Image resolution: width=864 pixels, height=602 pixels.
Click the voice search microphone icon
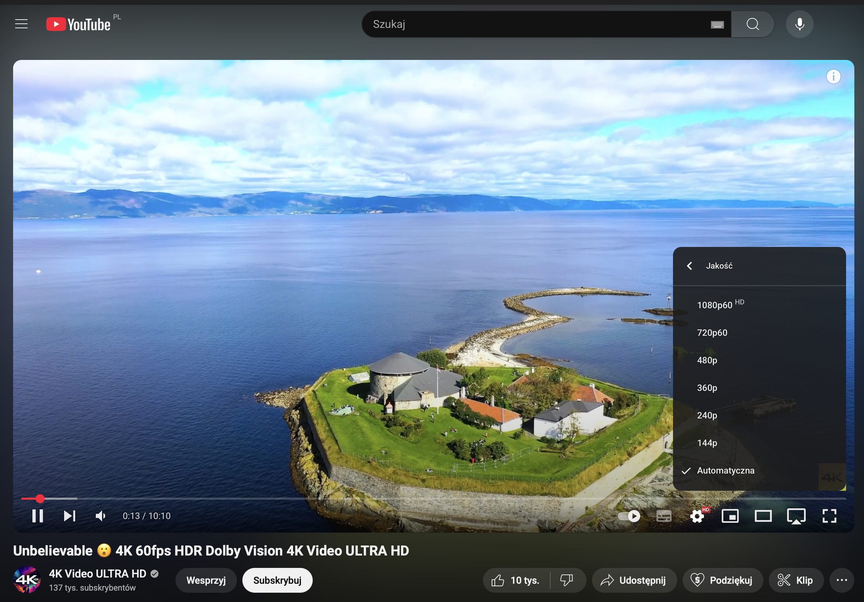pos(799,24)
